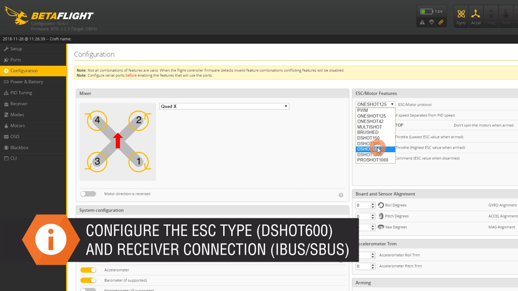Click the Motors icon in sidebar
Image resolution: width=518 pixels, height=291 pixels.
point(6,126)
